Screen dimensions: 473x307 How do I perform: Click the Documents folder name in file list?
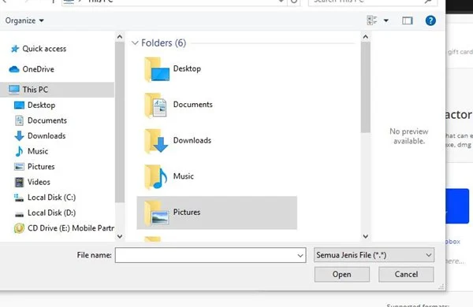pyautogui.click(x=193, y=105)
